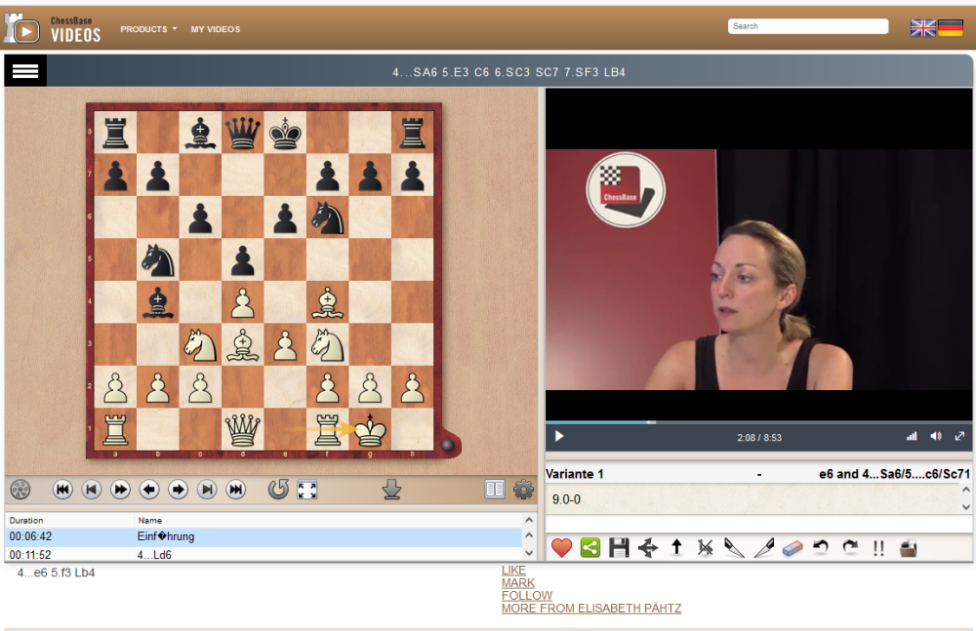Click More from Elisabeth Pähtz link
The height and width of the screenshot is (631, 976).
[591, 609]
